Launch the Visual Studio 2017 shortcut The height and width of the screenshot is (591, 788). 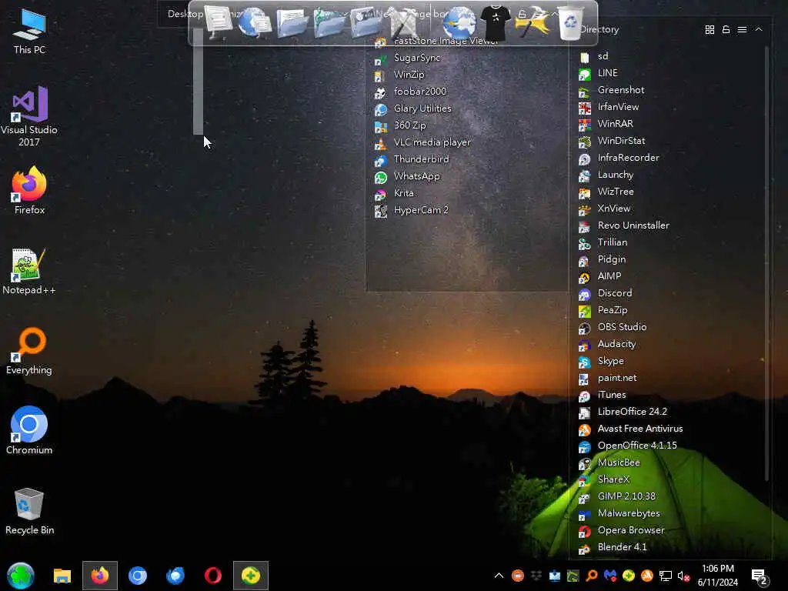[x=29, y=117]
